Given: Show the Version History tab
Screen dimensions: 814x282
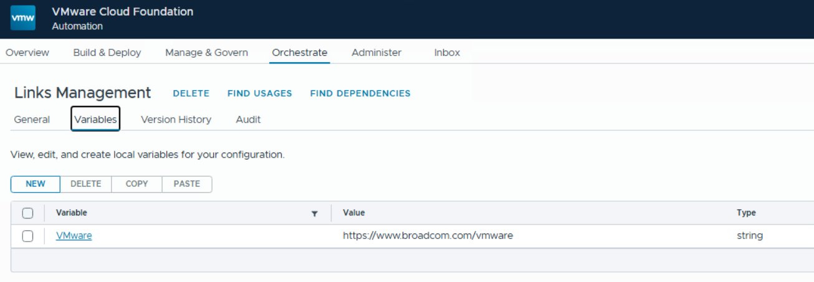Looking at the screenshot, I should (176, 120).
